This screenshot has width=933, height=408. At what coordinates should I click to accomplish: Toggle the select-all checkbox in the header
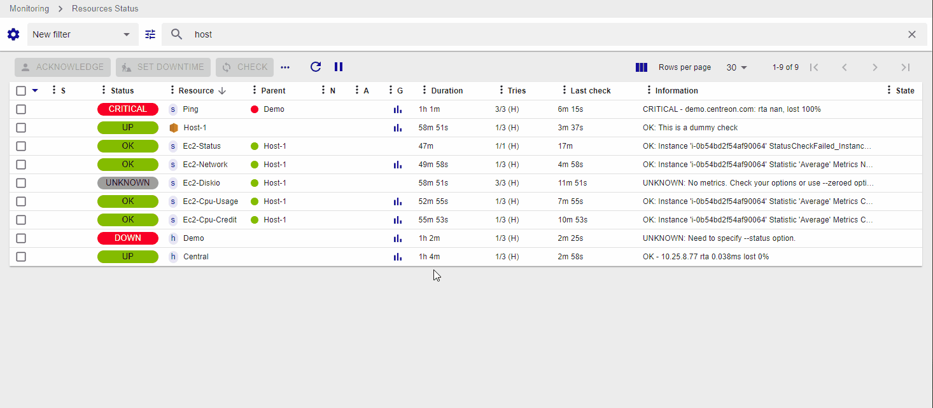[x=21, y=91]
